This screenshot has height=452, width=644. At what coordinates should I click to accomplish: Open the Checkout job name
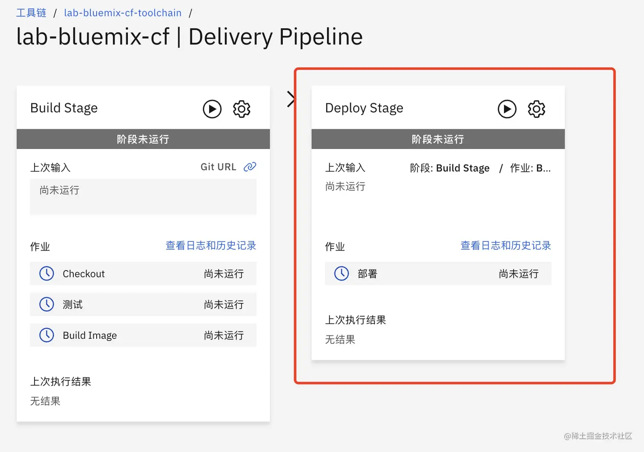pyautogui.click(x=84, y=274)
